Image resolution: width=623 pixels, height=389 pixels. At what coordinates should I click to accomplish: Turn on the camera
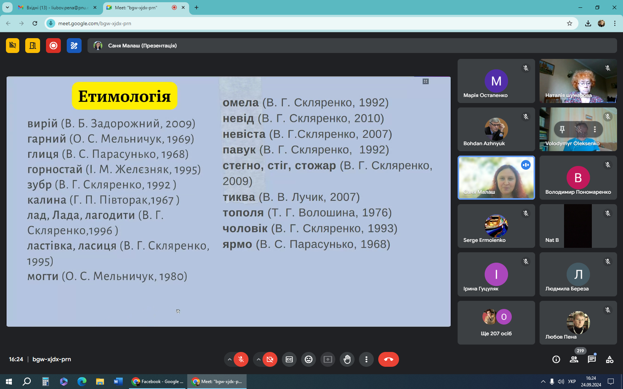[270, 359]
